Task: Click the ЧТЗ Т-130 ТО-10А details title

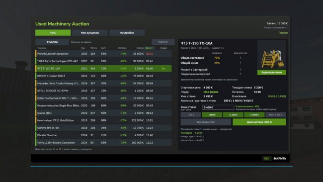Action: click(196, 43)
